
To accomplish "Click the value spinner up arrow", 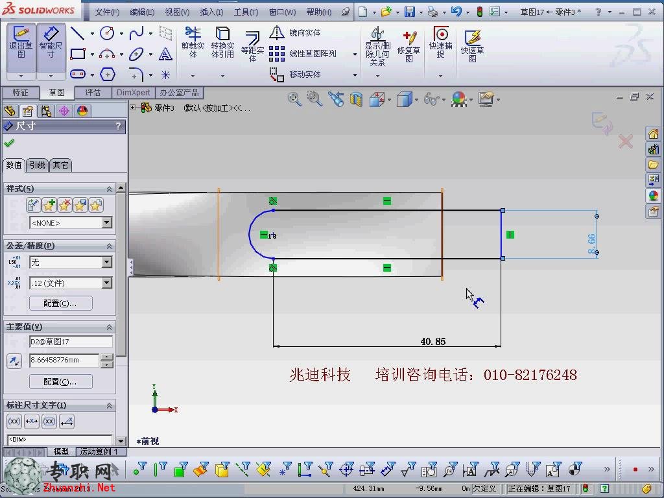I will 107,357.
